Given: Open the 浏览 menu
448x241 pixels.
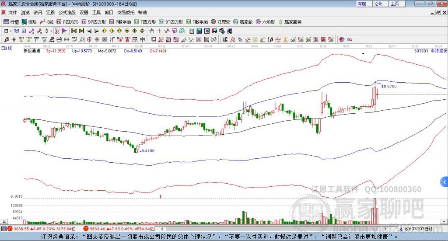Looking at the screenshot, I should click(25, 13).
